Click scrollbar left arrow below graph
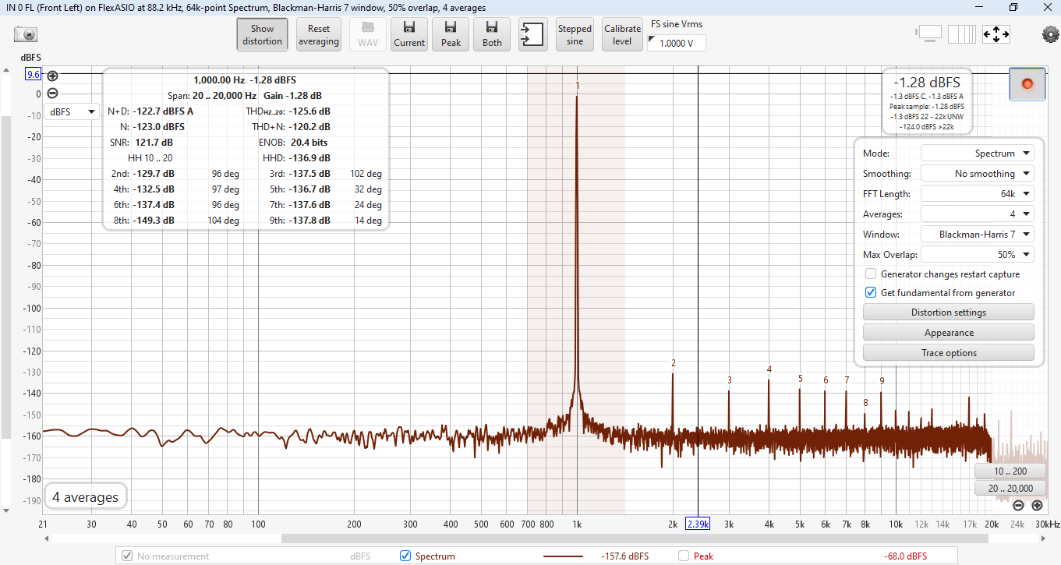1061x565 pixels. pyautogui.click(x=48, y=539)
